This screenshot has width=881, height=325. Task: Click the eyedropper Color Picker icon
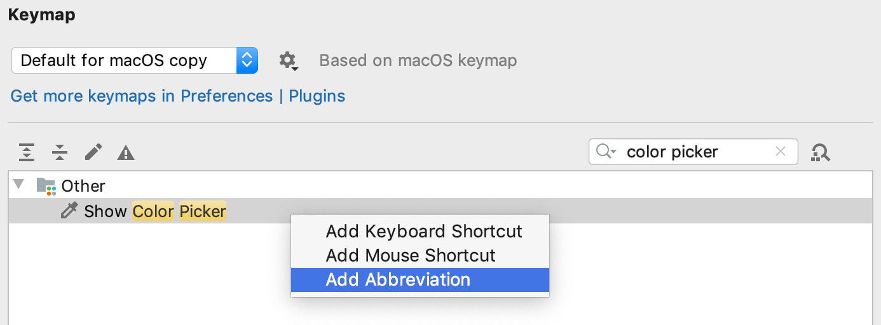69,211
